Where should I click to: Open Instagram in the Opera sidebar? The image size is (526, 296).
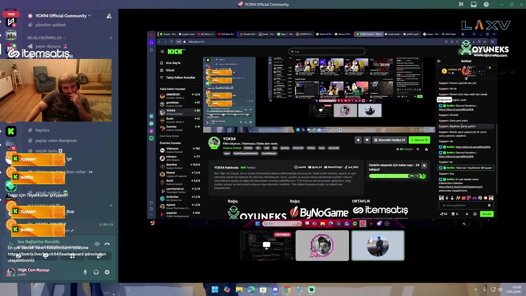(x=151, y=131)
